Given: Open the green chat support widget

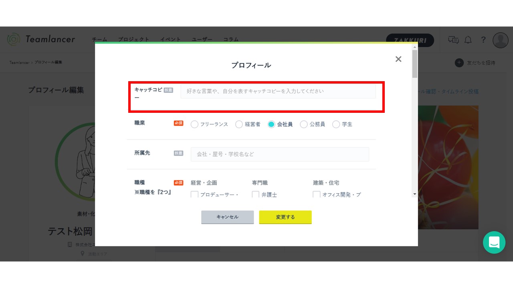Looking at the screenshot, I should [x=494, y=242].
